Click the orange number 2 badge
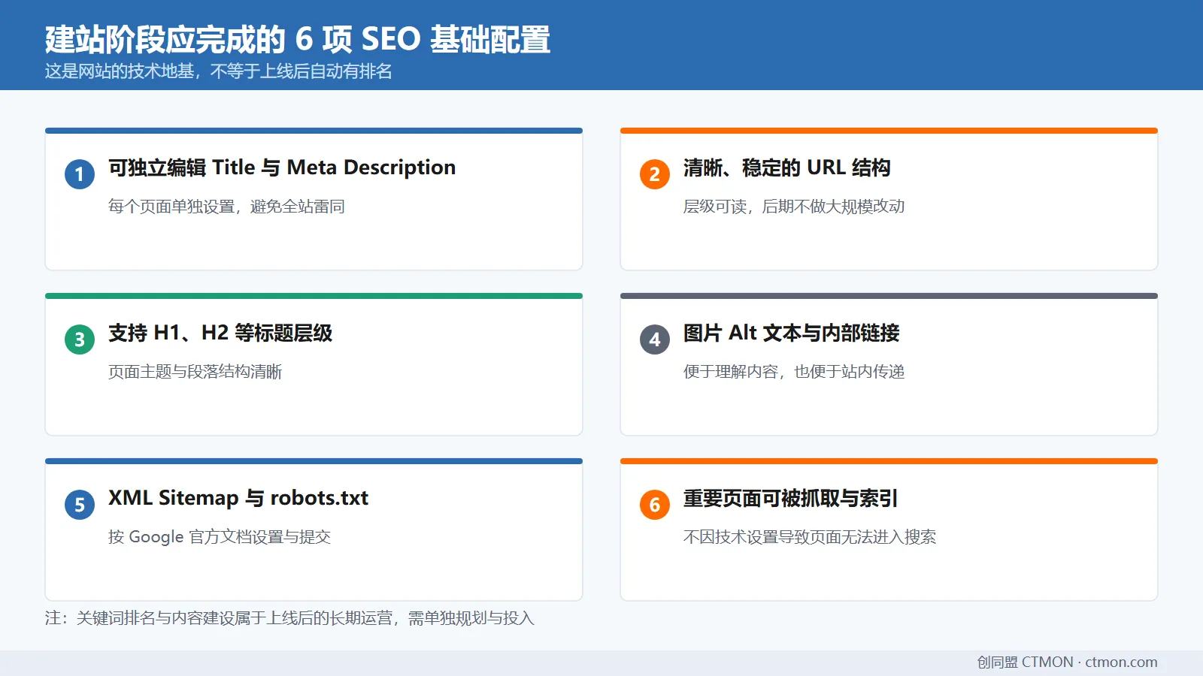 coord(655,174)
